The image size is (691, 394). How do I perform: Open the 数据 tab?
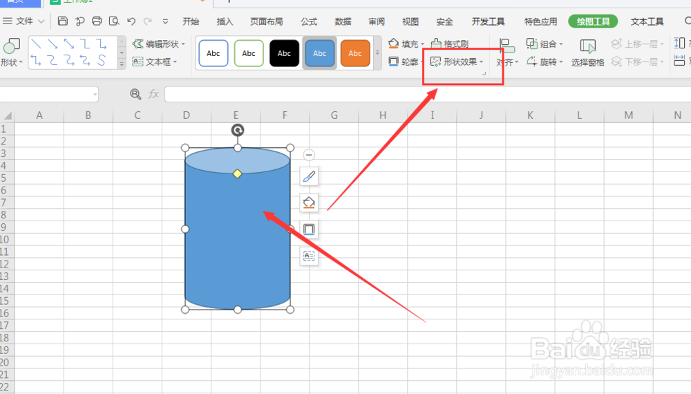pyautogui.click(x=343, y=21)
